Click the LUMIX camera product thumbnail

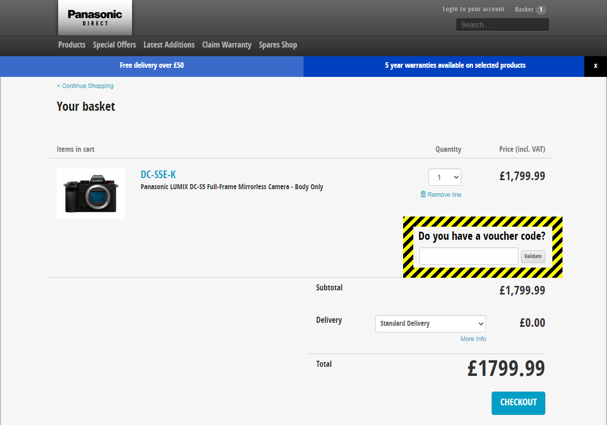click(x=91, y=194)
